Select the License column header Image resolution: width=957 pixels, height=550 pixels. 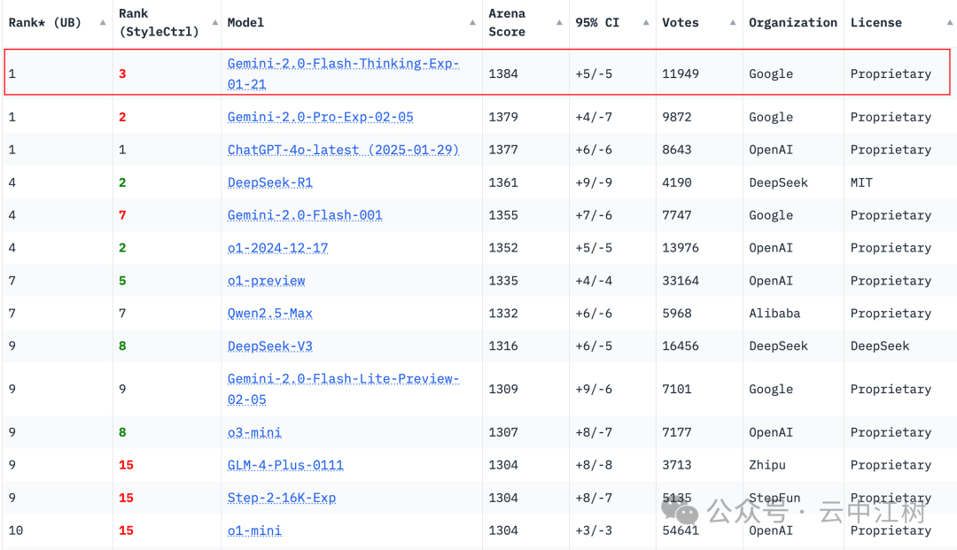875,23
